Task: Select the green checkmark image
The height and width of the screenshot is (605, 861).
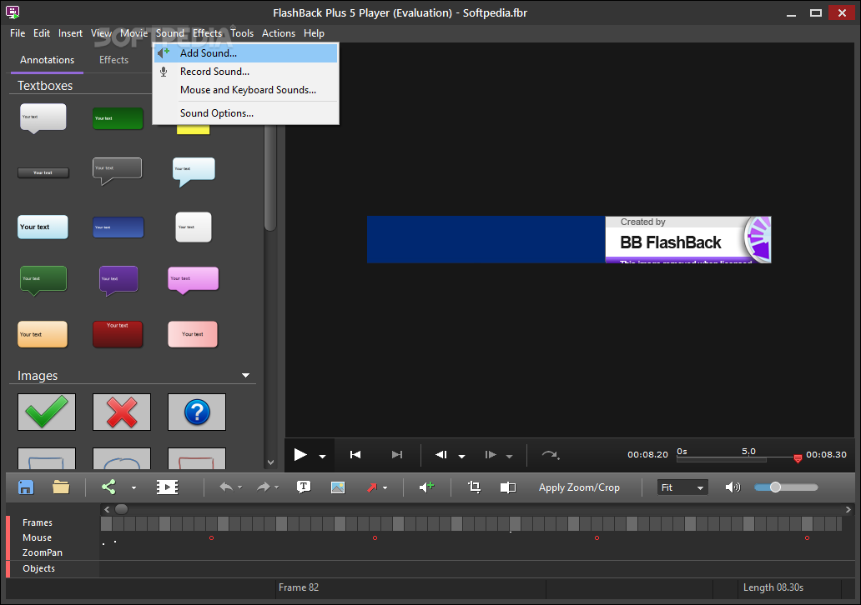Action: click(x=47, y=412)
